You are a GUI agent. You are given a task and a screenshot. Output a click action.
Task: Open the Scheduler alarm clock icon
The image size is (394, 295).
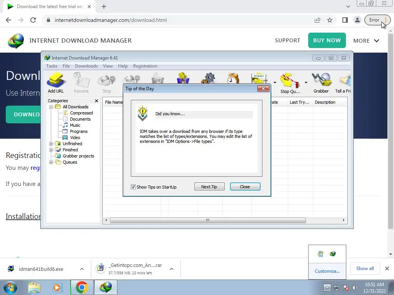(233, 78)
